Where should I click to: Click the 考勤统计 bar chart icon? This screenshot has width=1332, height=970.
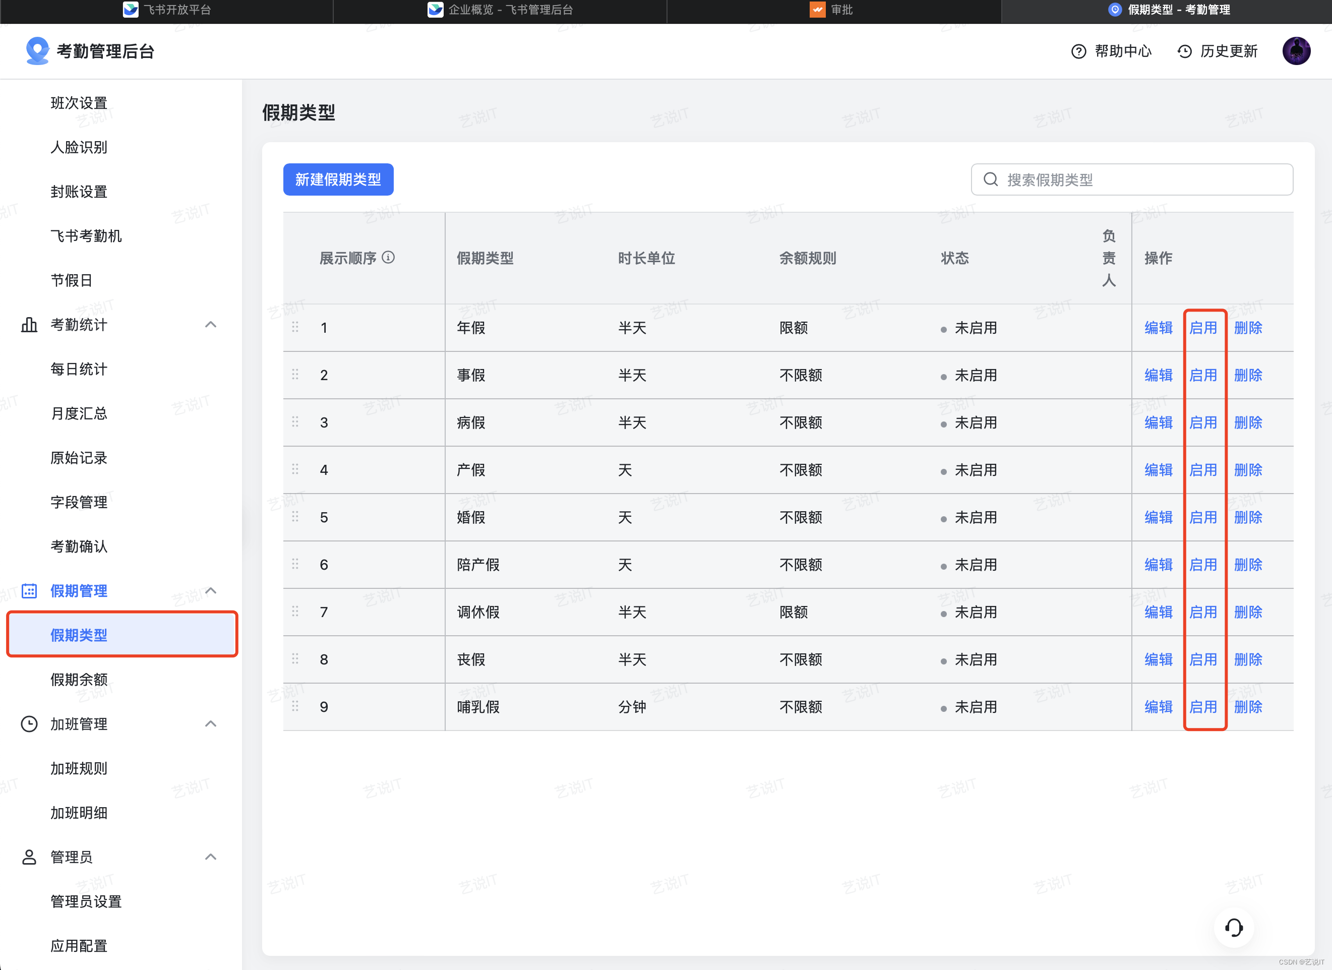(29, 325)
